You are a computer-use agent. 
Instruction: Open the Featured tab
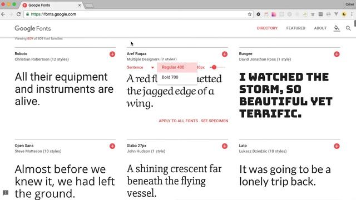295,28
